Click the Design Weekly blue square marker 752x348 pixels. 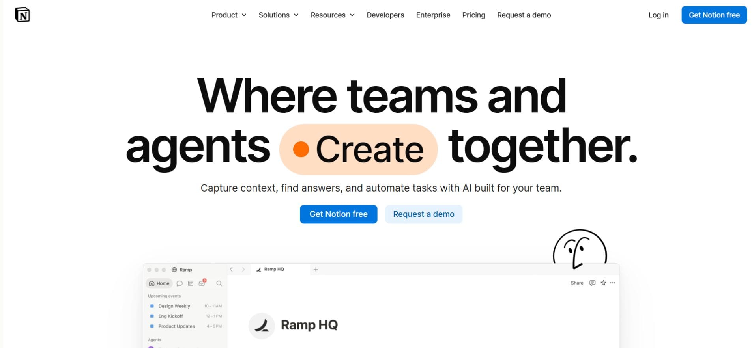152,306
